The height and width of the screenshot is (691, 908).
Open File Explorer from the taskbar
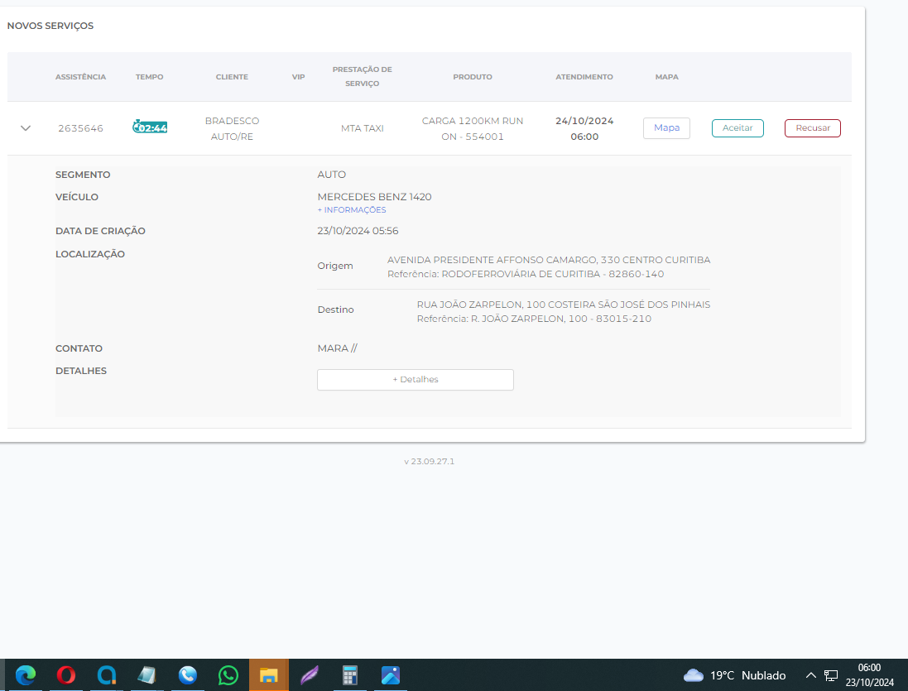(x=269, y=675)
